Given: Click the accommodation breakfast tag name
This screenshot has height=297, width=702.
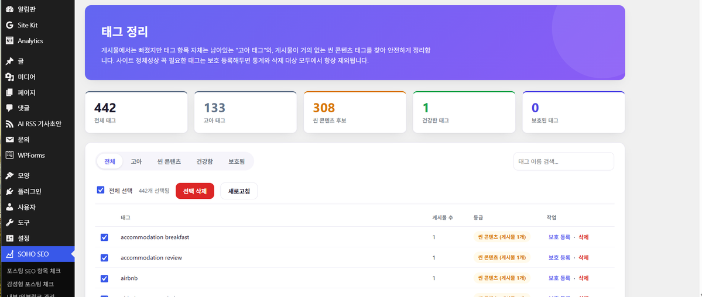Looking at the screenshot, I should pyautogui.click(x=155, y=237).
